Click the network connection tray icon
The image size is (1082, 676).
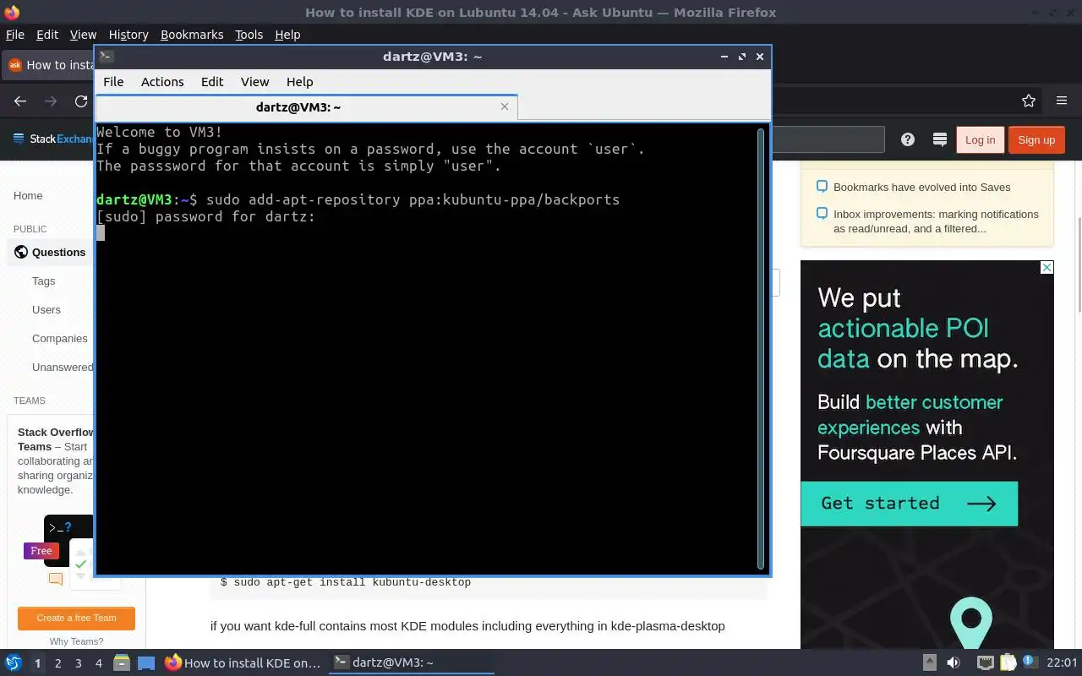pos(985,663)
